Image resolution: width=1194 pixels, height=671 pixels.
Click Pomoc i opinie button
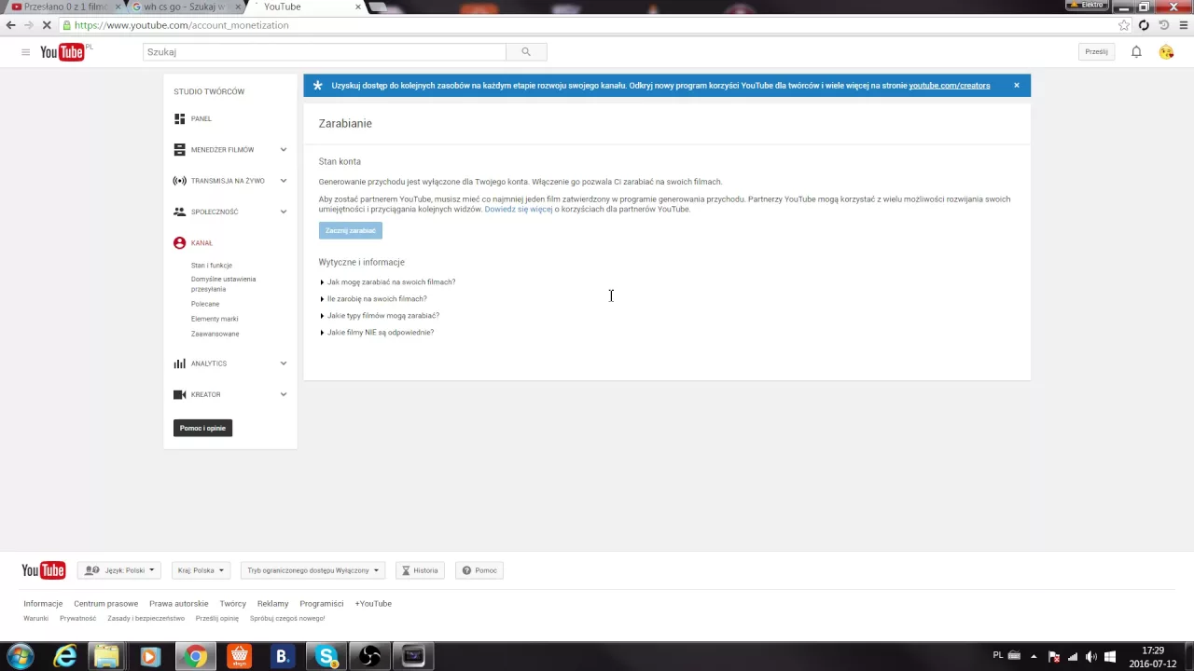tap(202, 428)
